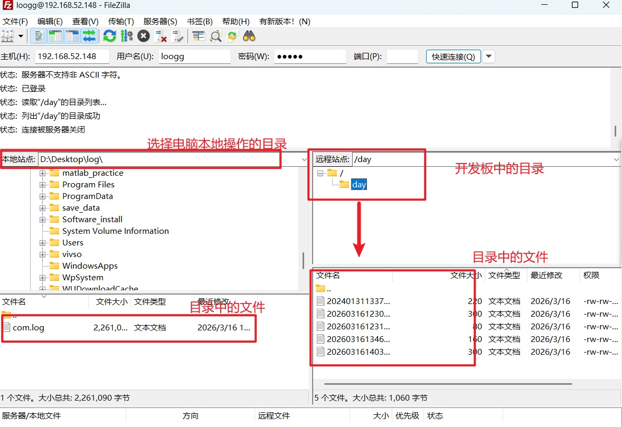The width and height of the screenshot is (622, 427).
Task: Click the 密码 password field
Action: coord(310,56)
